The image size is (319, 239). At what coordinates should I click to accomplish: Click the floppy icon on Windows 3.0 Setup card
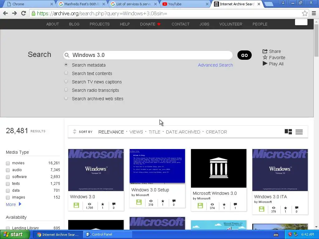pyautogui.click(x=139, y=202)
